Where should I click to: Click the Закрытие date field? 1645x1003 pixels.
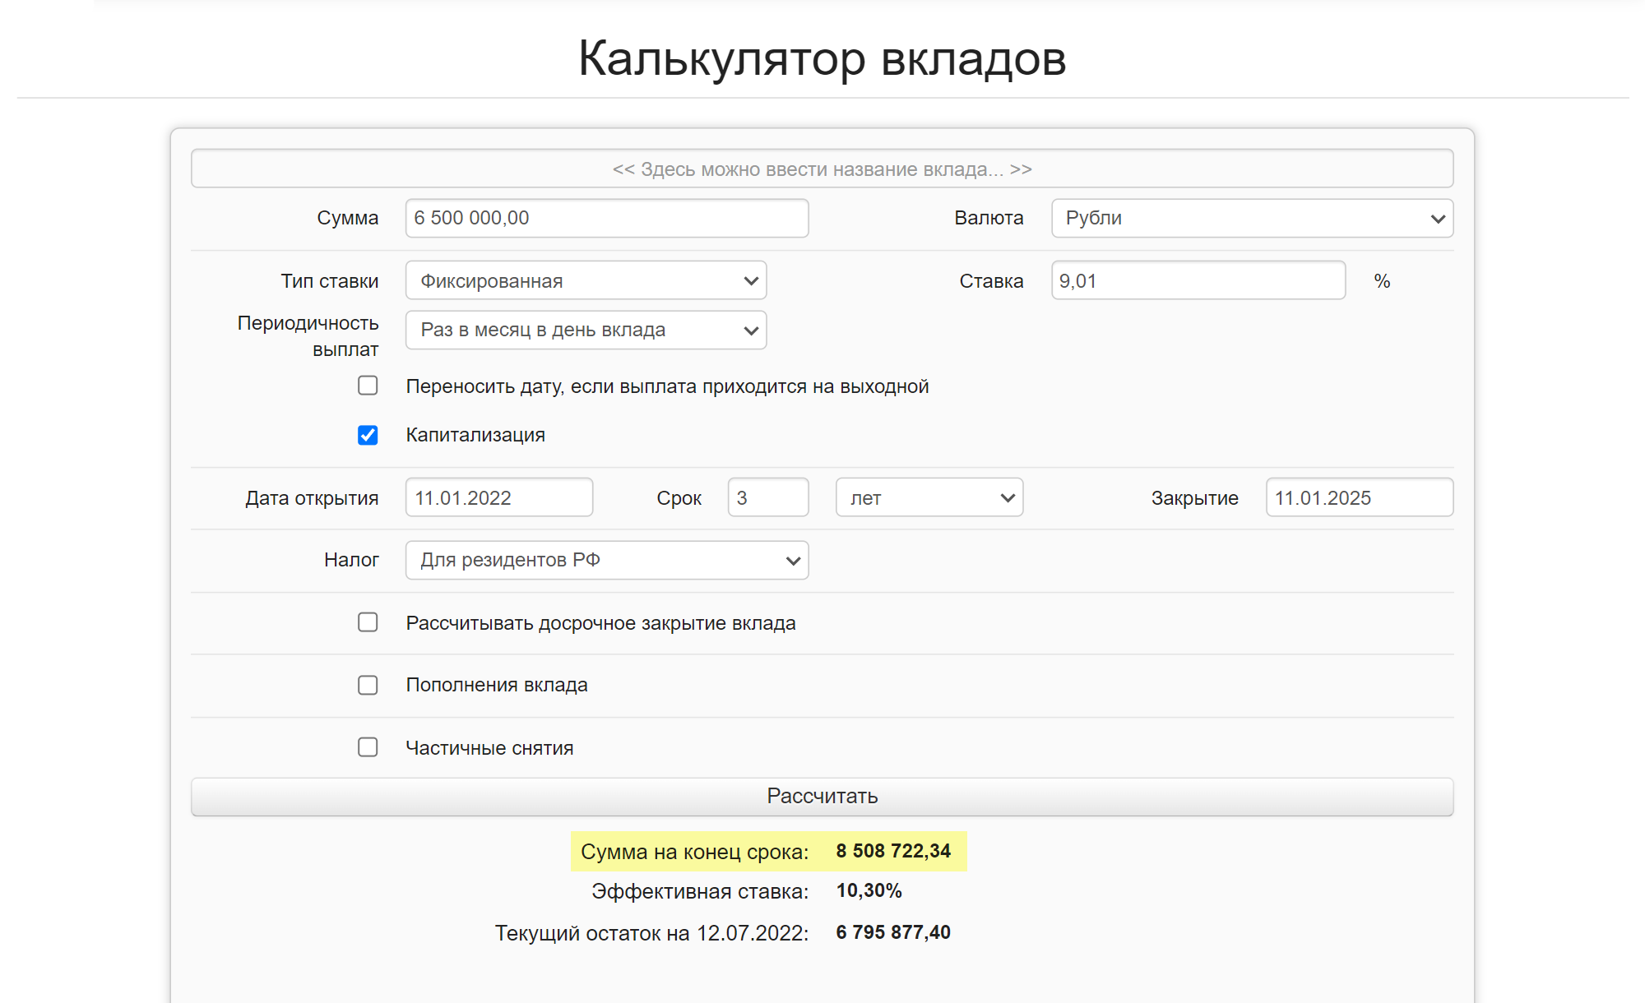pyautogui.click(x=1360, y=497)
